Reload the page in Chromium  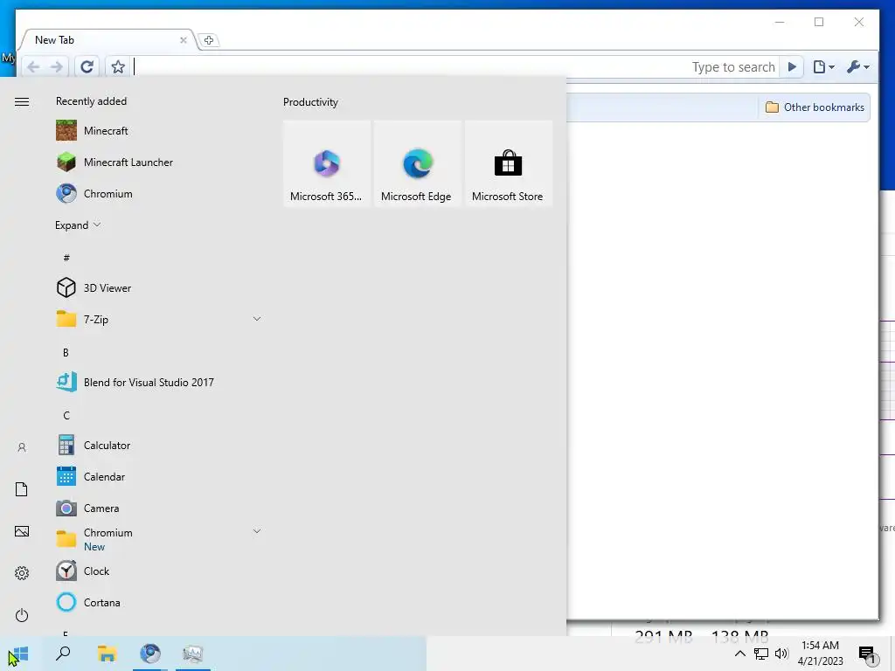coord(87,66)
